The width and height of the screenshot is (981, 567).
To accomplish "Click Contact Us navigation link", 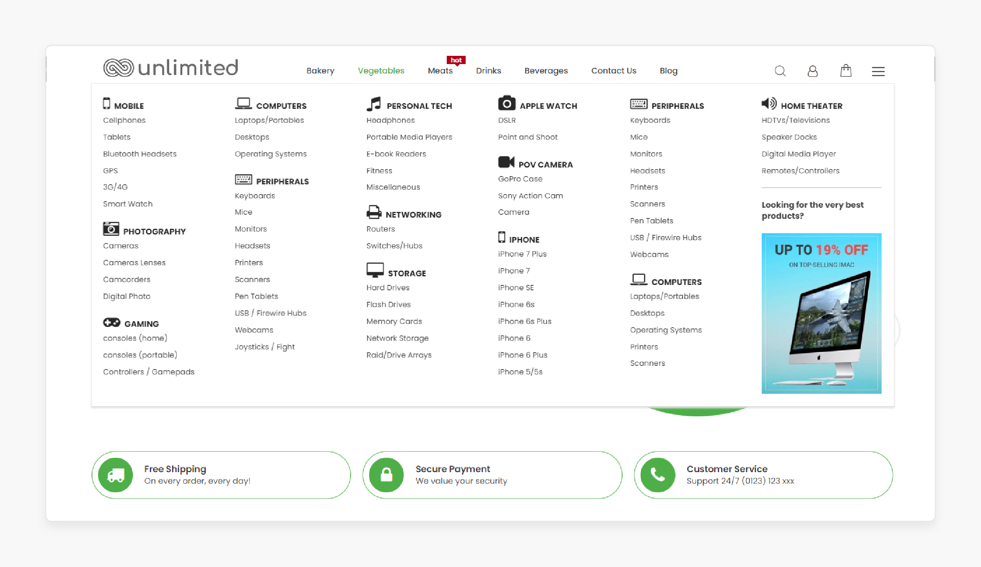I will click(613, 71).
